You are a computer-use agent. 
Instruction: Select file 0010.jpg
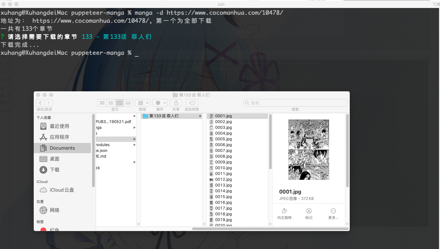[x=237, y=168]
